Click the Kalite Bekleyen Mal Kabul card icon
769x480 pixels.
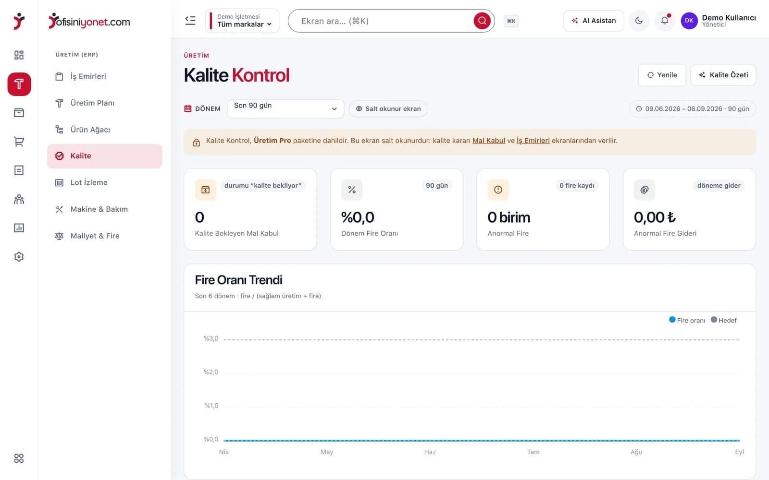pyautogui.click(x=205, y=190)
